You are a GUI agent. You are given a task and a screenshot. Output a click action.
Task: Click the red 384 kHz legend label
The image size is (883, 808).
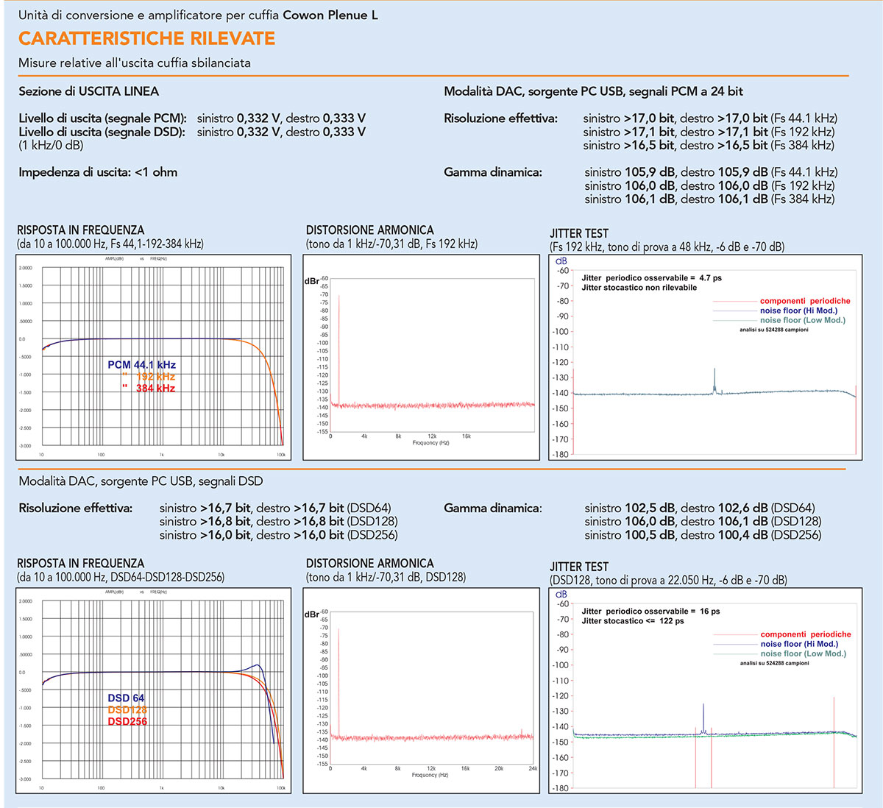coord(155,389)
